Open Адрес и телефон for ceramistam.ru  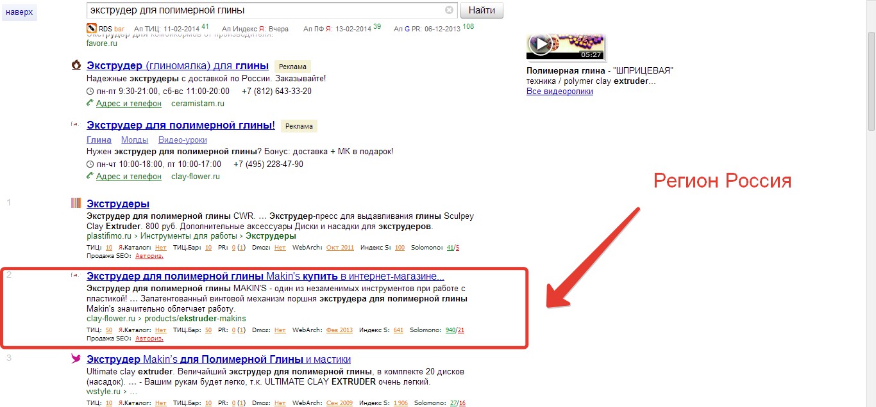click(128, 103)
